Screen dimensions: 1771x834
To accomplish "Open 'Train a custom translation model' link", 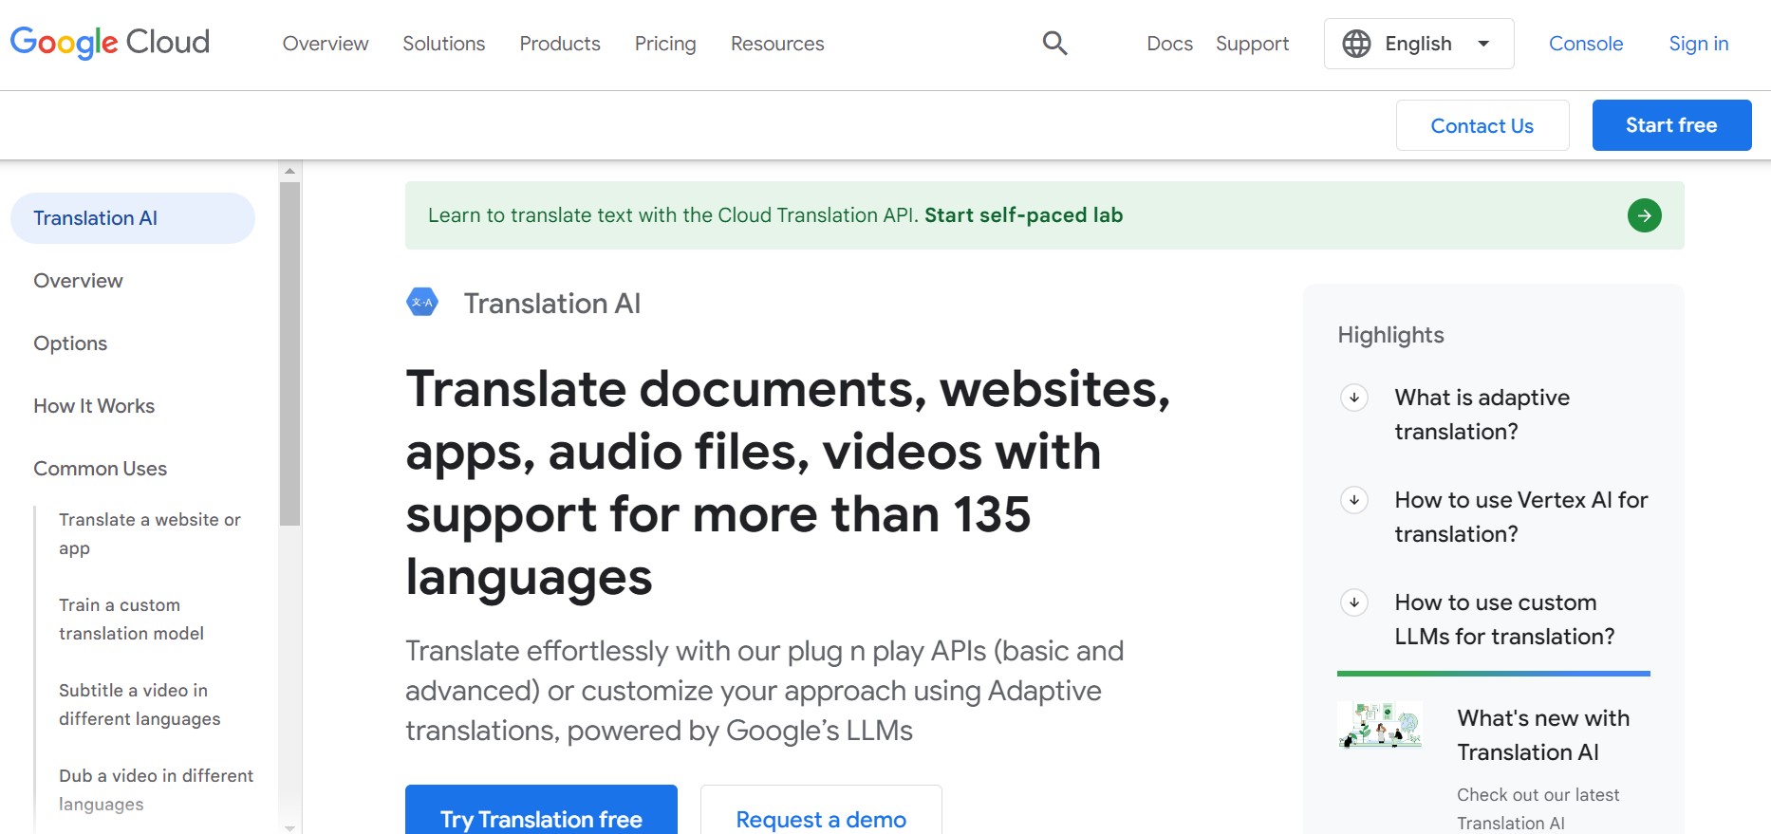I will (x=131, y=620).
